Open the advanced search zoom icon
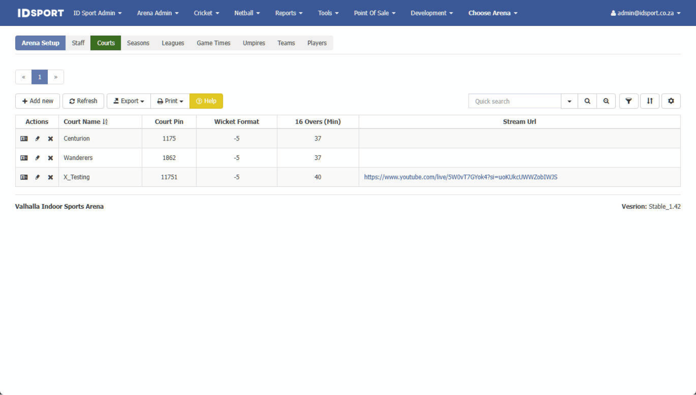The image size is (696, 395). (x=606, y=101)
